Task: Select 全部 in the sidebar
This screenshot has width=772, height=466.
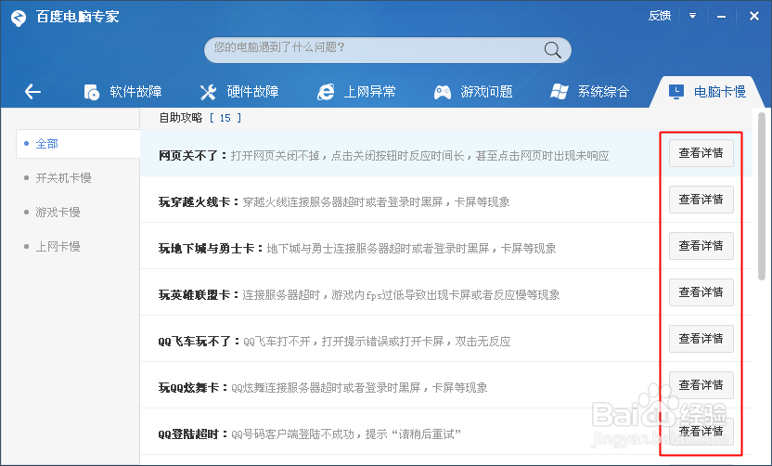Action: coord(78,144)
